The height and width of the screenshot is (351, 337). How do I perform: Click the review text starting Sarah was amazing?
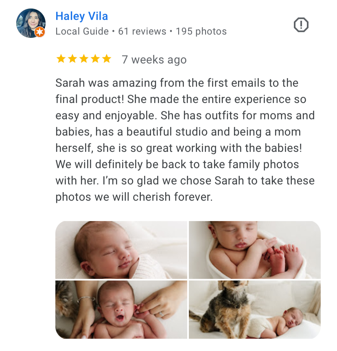185,140
